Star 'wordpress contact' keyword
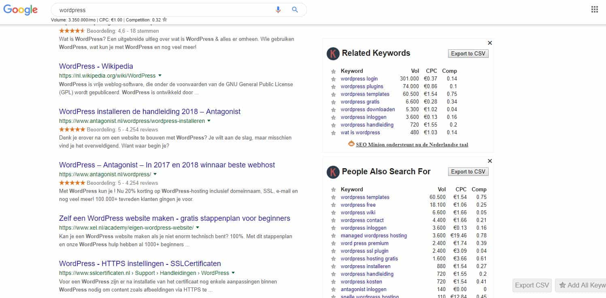This screenshot has width=606, height=298. click(x=333, y=220)
